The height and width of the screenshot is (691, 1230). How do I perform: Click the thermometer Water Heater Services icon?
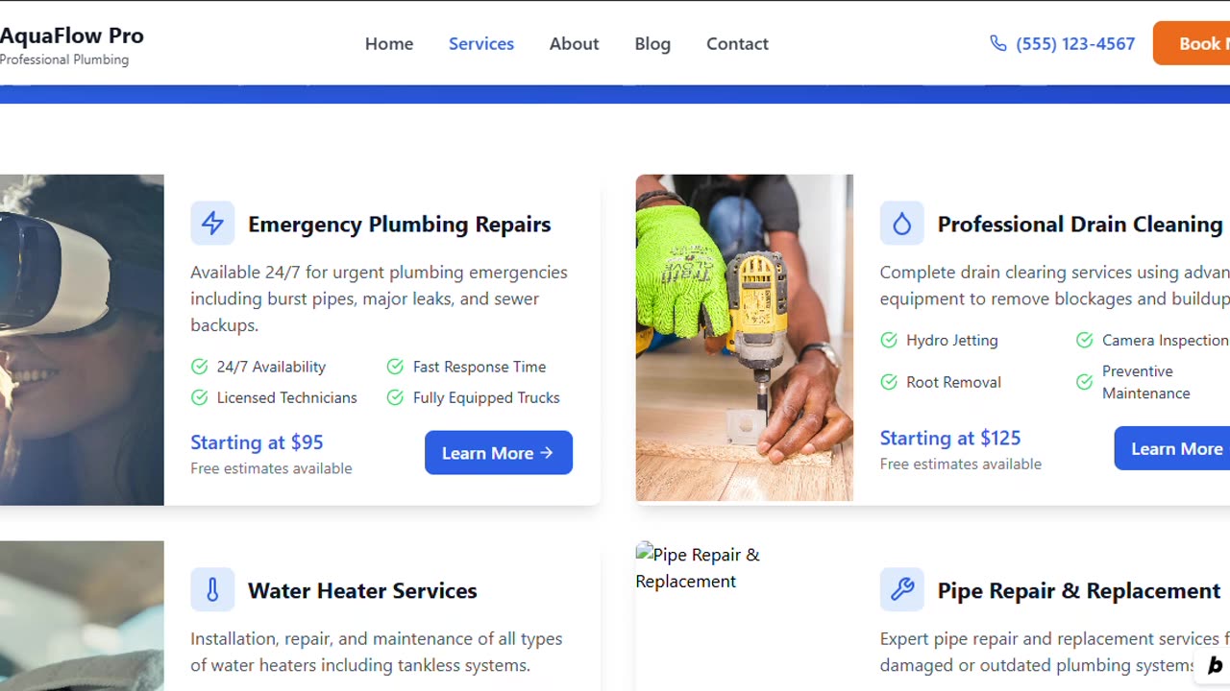(212, 589)
